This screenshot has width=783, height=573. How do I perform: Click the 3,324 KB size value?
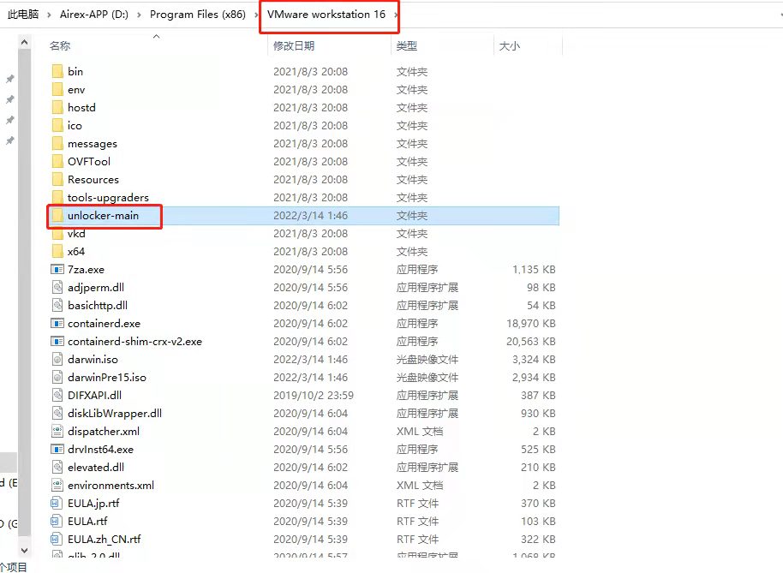click(x=534, y=360)
